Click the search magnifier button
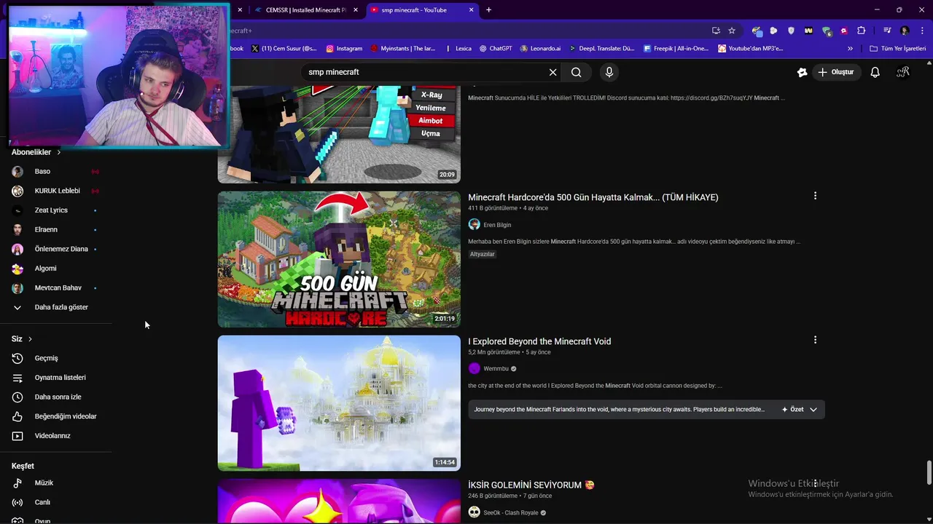This screenshot has height=524, width=933. click(x=577, y=72)
